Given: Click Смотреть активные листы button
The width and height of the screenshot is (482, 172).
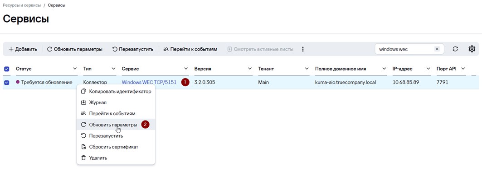Looking at the screenshot, I should 260,49.
